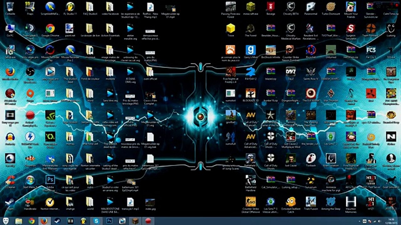Click the Goat Simulator shortcut
This screenshot has height=225, width=401.
click(x=391, y=180)
